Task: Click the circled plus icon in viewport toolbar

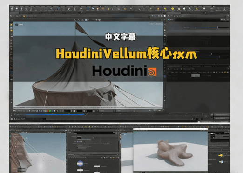Action: click(x=100, y=20)
